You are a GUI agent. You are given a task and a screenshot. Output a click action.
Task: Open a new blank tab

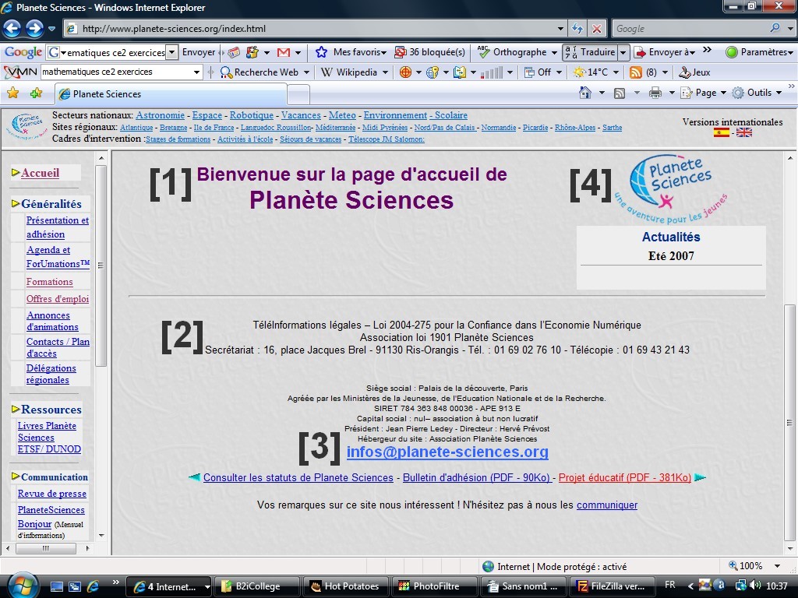tap(298, 94)
